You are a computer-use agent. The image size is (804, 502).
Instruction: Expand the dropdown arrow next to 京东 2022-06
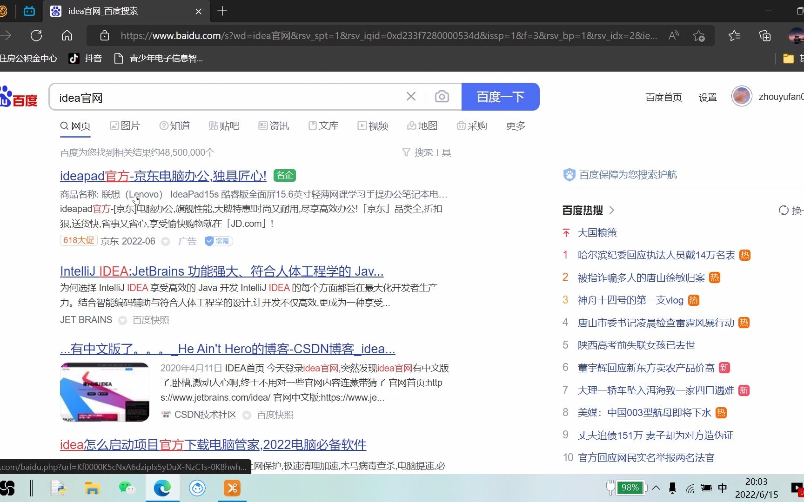165,241
